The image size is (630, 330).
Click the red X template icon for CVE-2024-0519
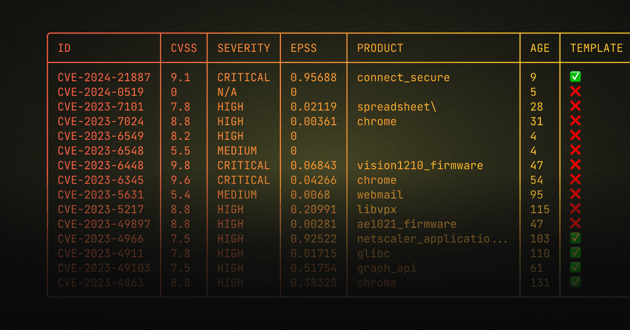[575, 91]
